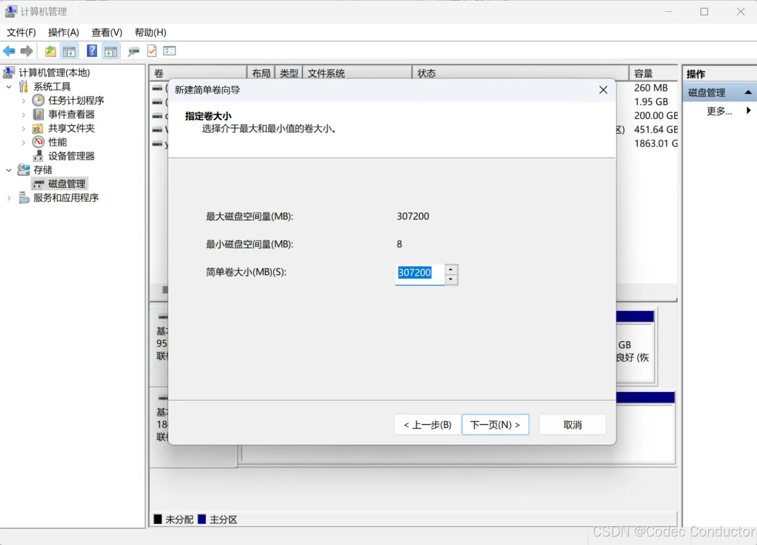Click the Event Viewer icon in tree
This screenshot has height=545, width=757.
point(38,114)
